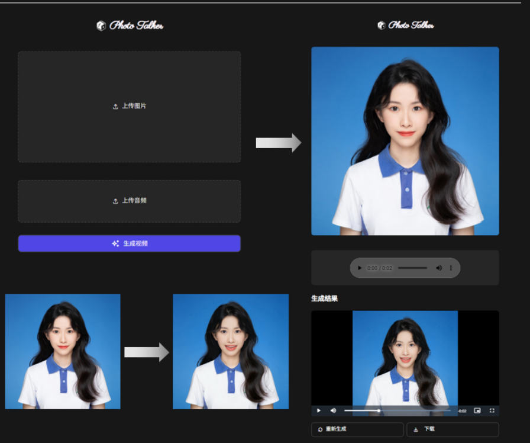Viewport: 530px width, 443px height.
Task: Enter fullscreen for the generated video
Action: pos(492,410)
